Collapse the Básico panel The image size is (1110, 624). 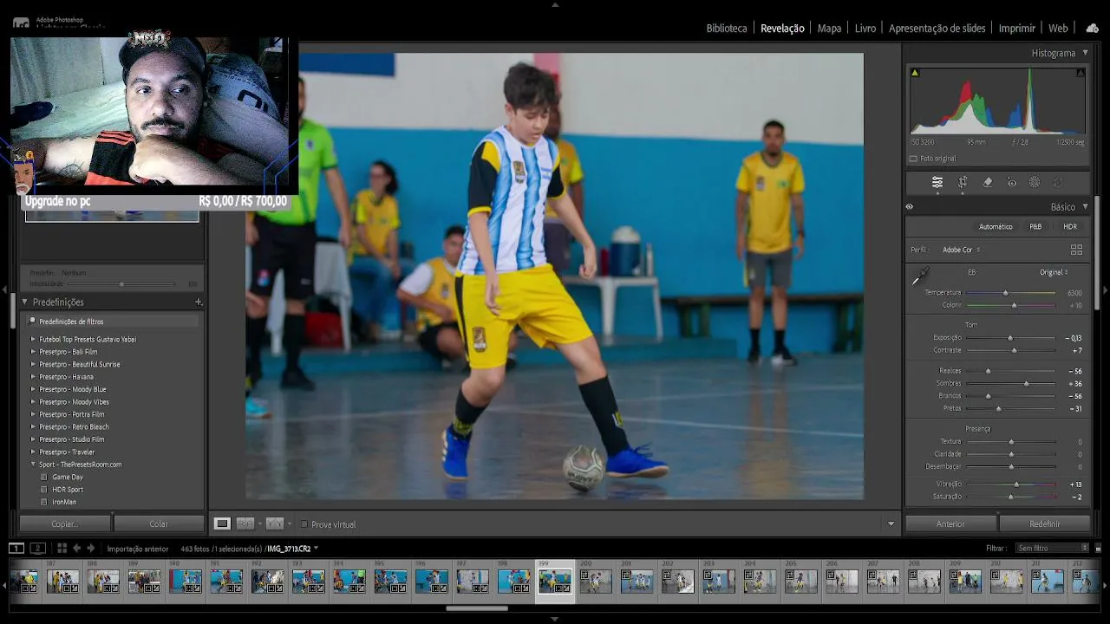point(1085,207)
